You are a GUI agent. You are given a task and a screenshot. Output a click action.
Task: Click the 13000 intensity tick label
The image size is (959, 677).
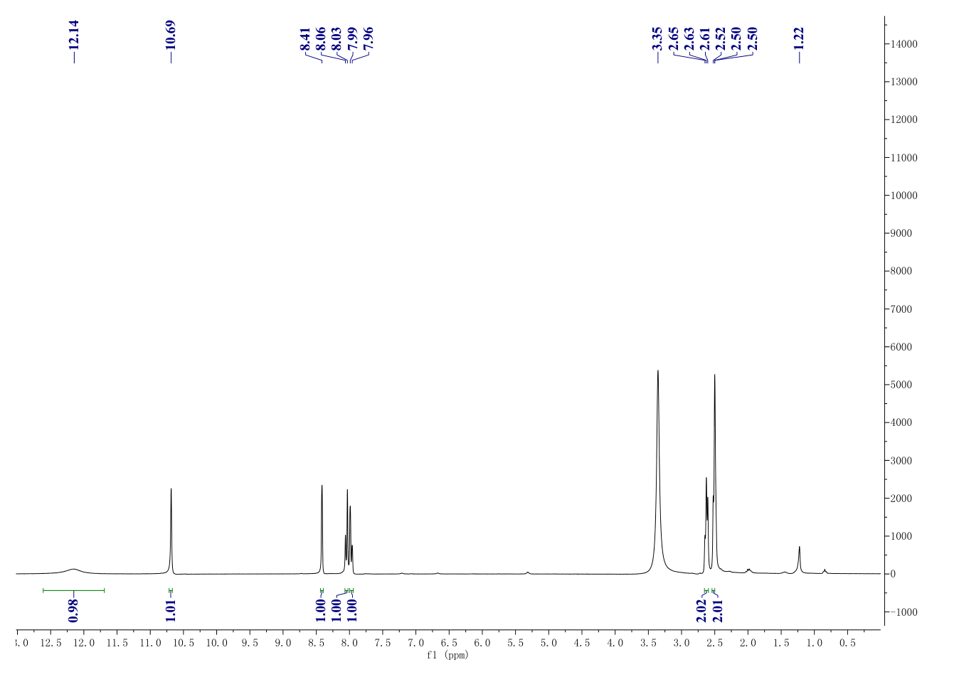903,82
